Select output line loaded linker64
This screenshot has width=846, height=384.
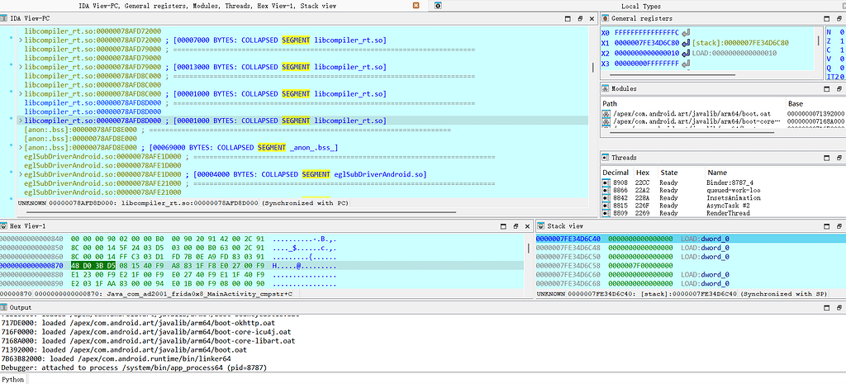[116, 358]
